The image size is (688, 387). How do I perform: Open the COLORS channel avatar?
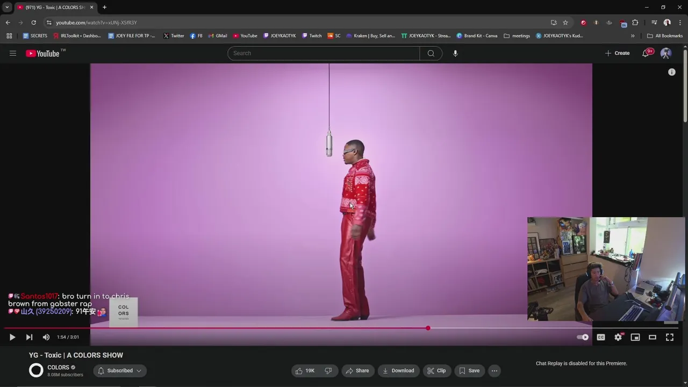36,370
